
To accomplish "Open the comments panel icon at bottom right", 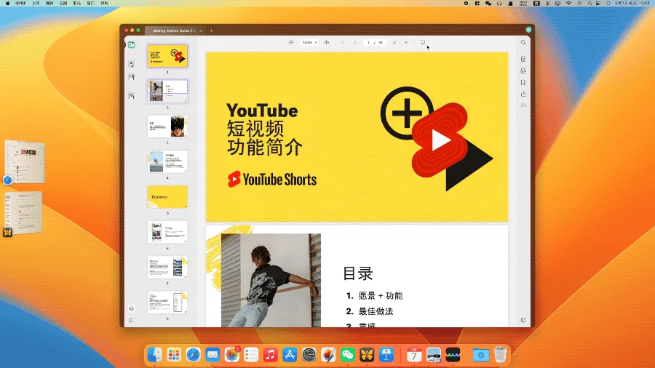I will [523, 320].
